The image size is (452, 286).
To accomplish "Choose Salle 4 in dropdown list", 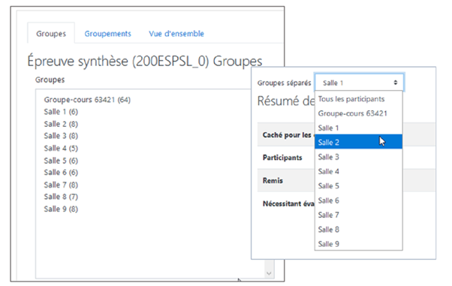I will [358, 171].
